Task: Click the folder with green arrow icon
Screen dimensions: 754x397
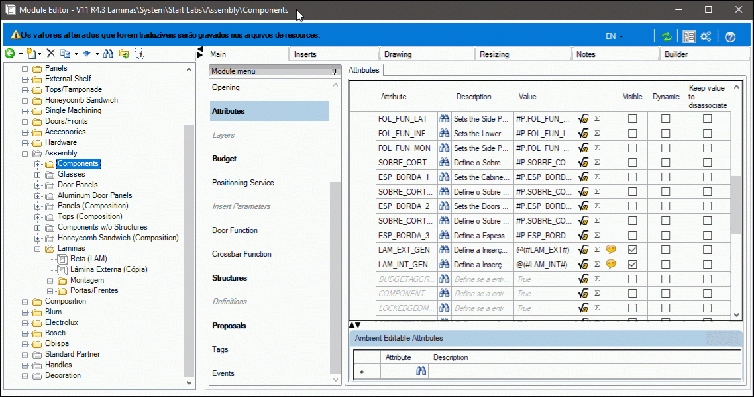Action: pyautogui.click(x=124, y=54)
